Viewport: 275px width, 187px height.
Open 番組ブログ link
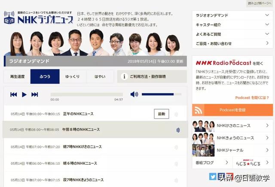click(212, 162)
